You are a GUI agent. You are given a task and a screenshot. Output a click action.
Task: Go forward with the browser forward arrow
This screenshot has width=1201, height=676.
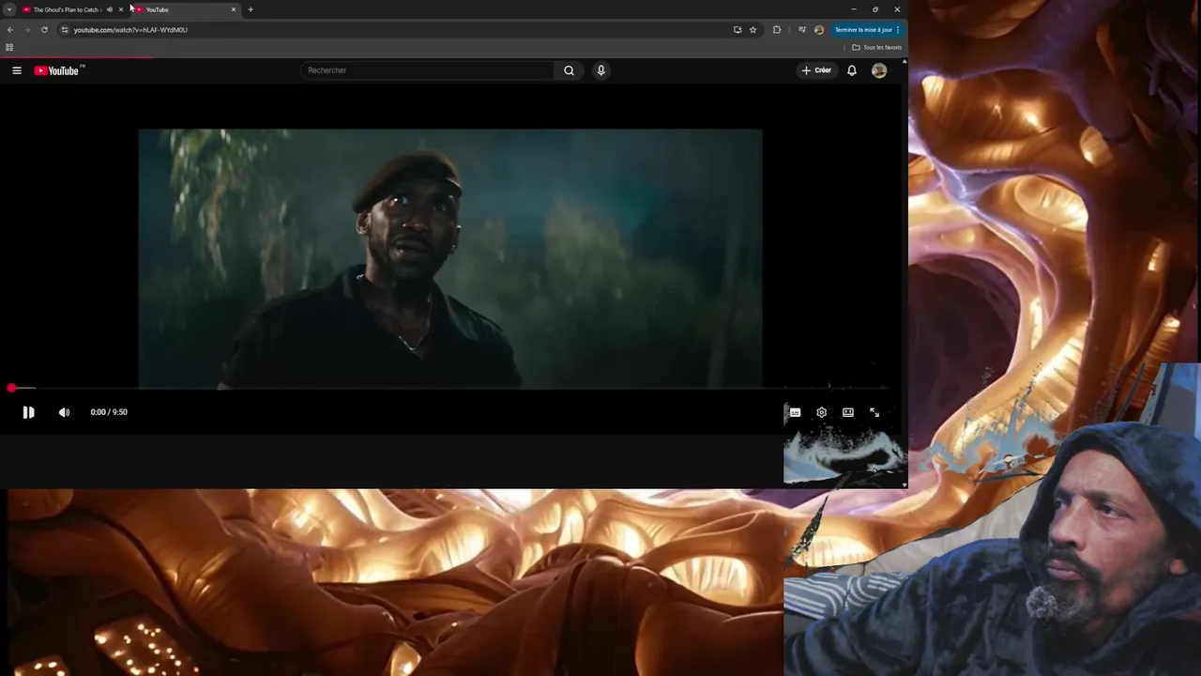coord(27,30)
